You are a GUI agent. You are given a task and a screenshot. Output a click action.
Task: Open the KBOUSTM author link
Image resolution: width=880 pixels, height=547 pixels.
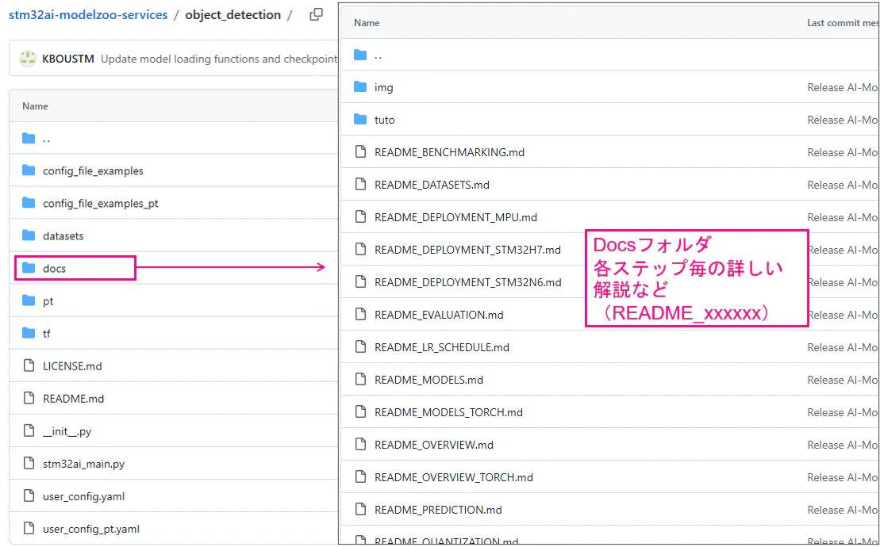point(68,59)
